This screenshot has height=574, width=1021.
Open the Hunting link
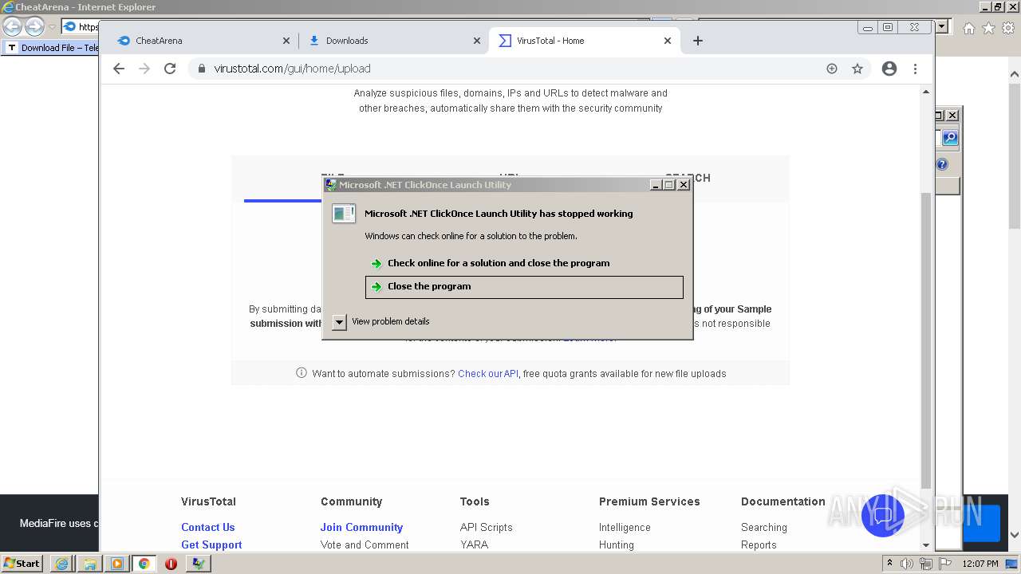[x=617, y=545]
